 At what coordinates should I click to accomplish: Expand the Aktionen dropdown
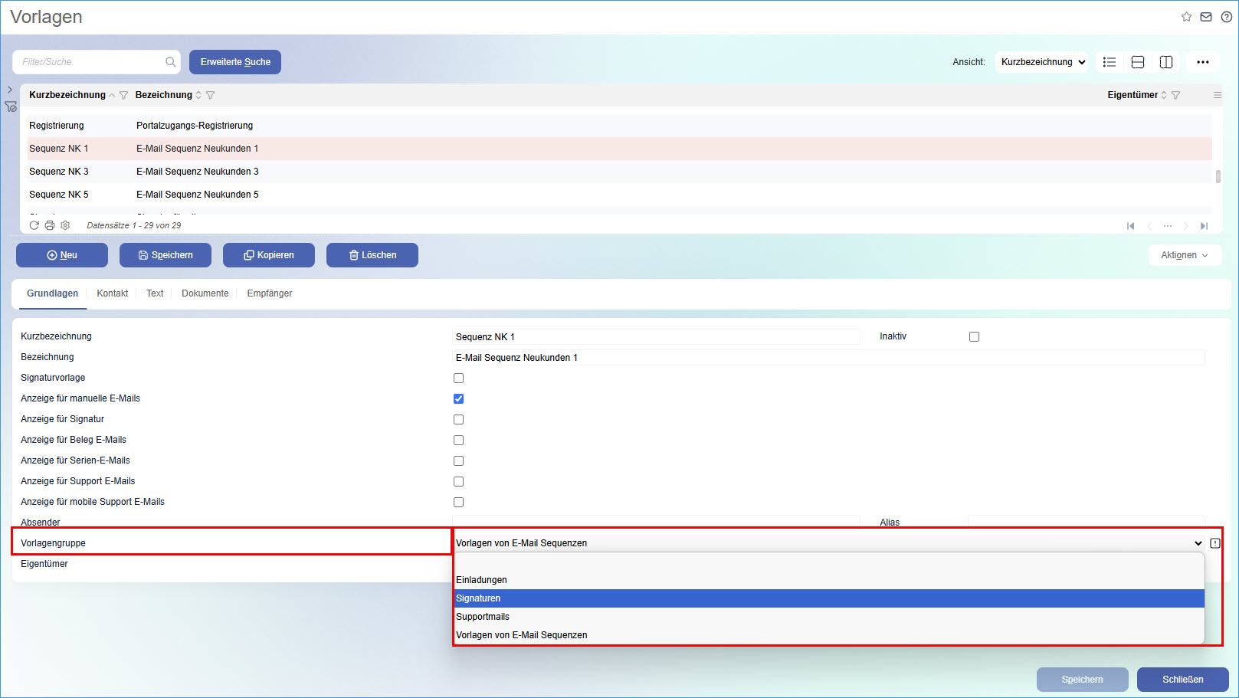tap(1184, 255)
